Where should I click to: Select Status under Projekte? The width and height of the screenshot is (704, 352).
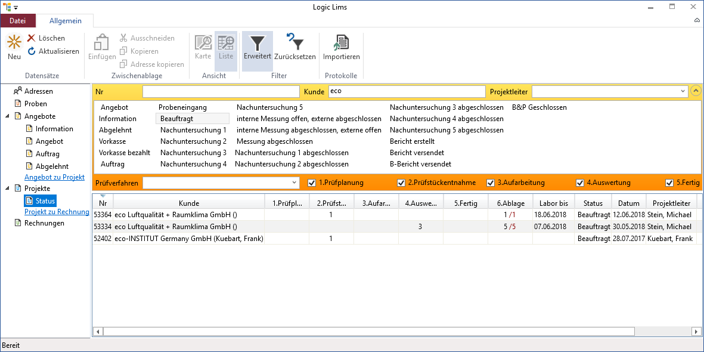41,201
